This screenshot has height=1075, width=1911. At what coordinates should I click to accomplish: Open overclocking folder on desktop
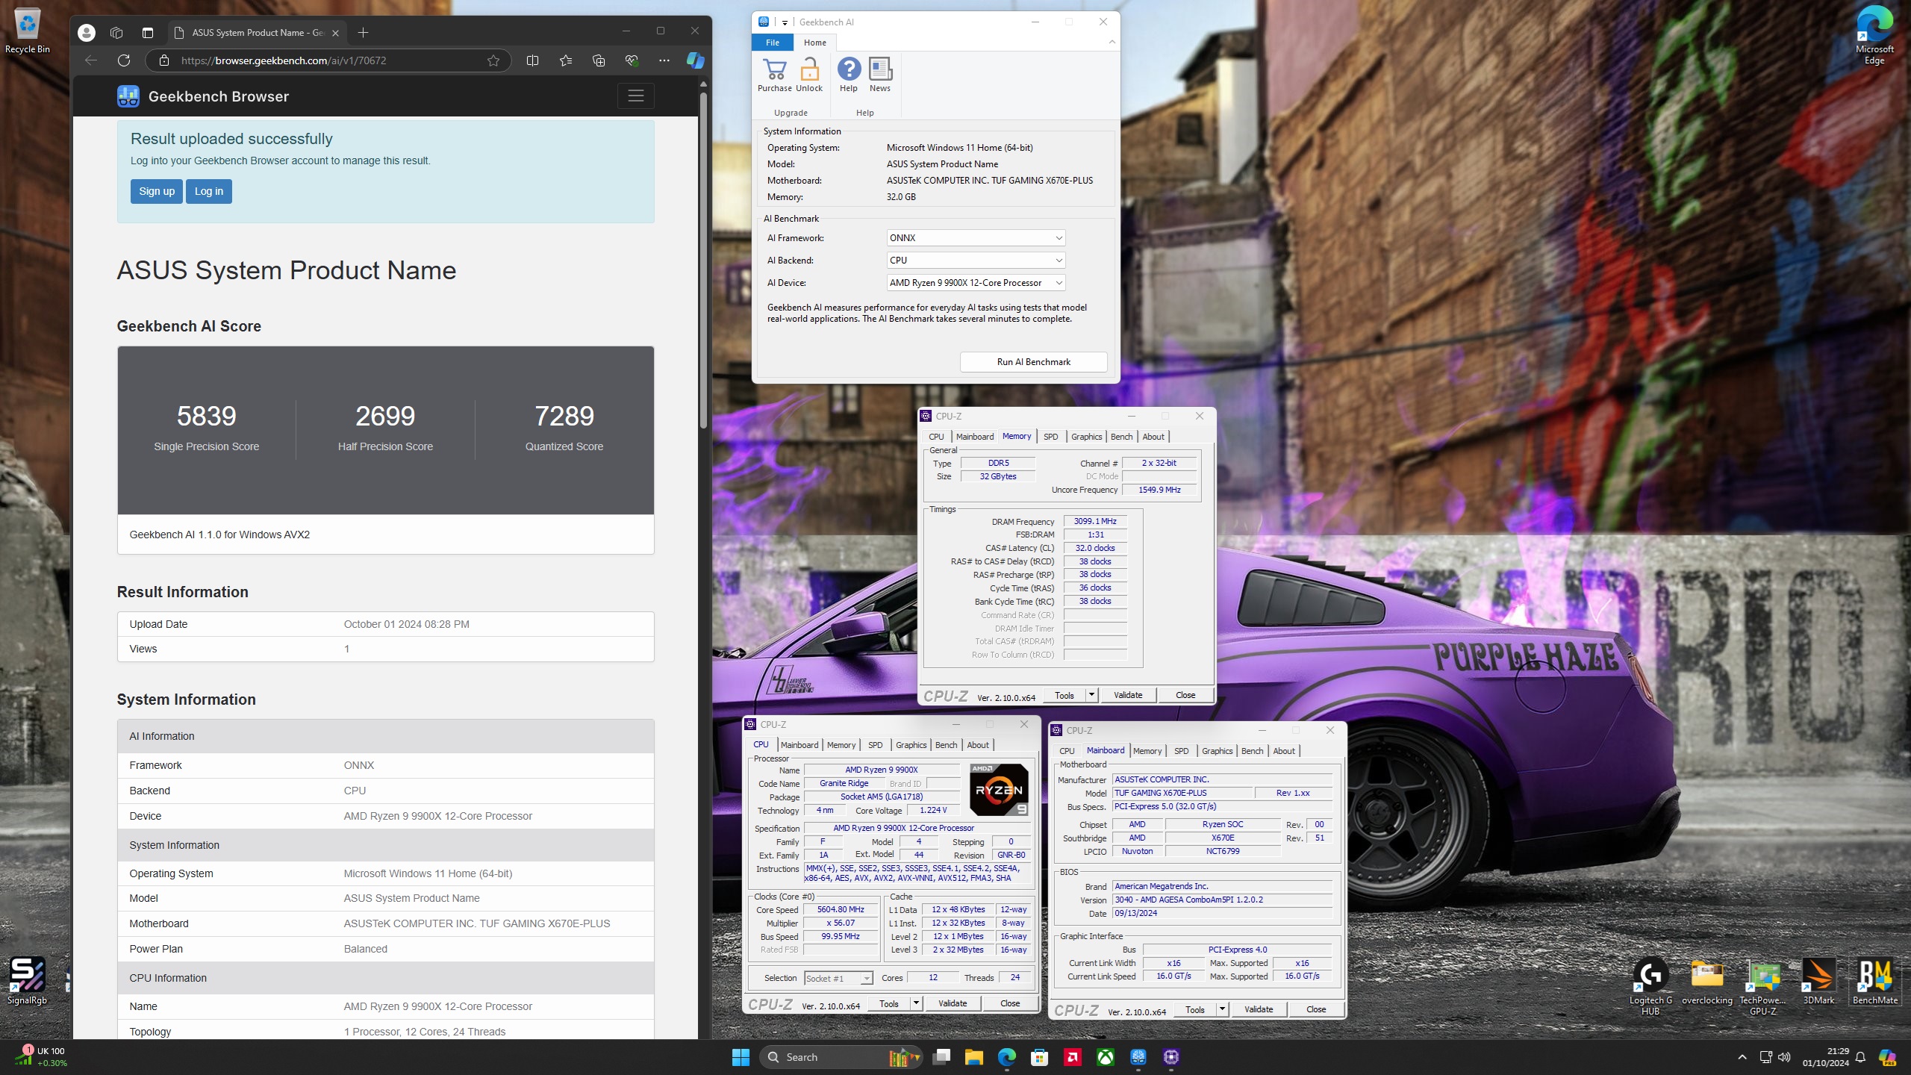point(1707,982)
